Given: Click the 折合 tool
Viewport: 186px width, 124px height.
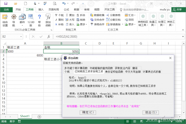Looking at the screenshot, I should (81, 15).
